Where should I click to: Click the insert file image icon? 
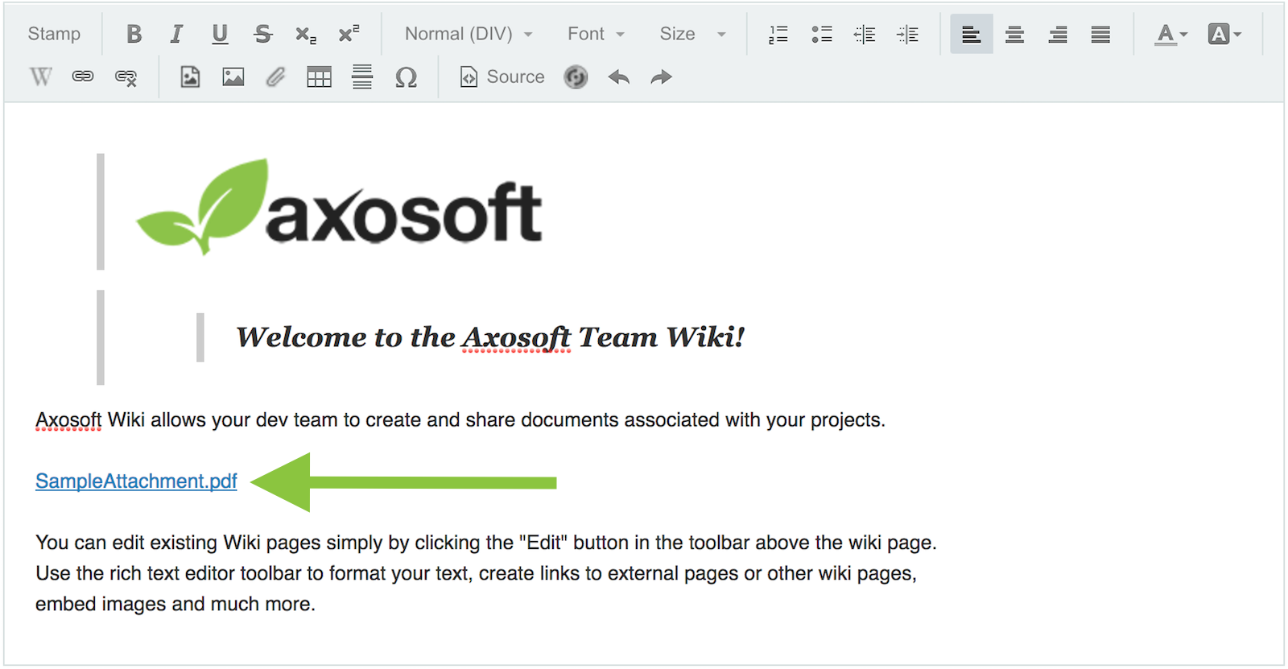tap(190, 76)
